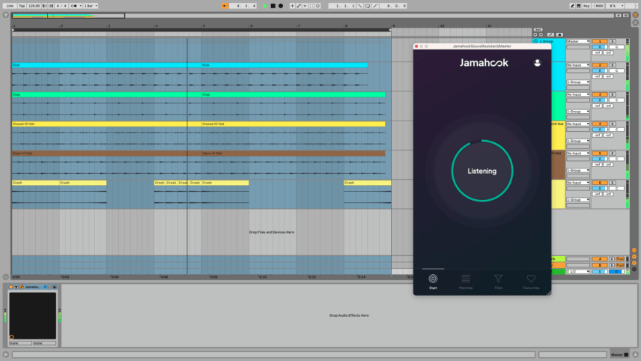Click the capture MIDI icon

point(312,6)
